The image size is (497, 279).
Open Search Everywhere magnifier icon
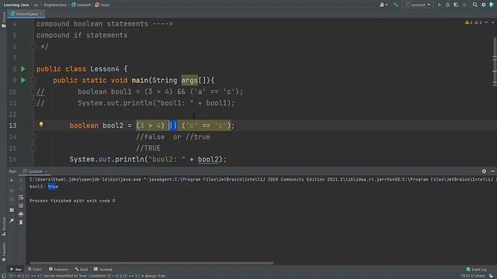474,5
